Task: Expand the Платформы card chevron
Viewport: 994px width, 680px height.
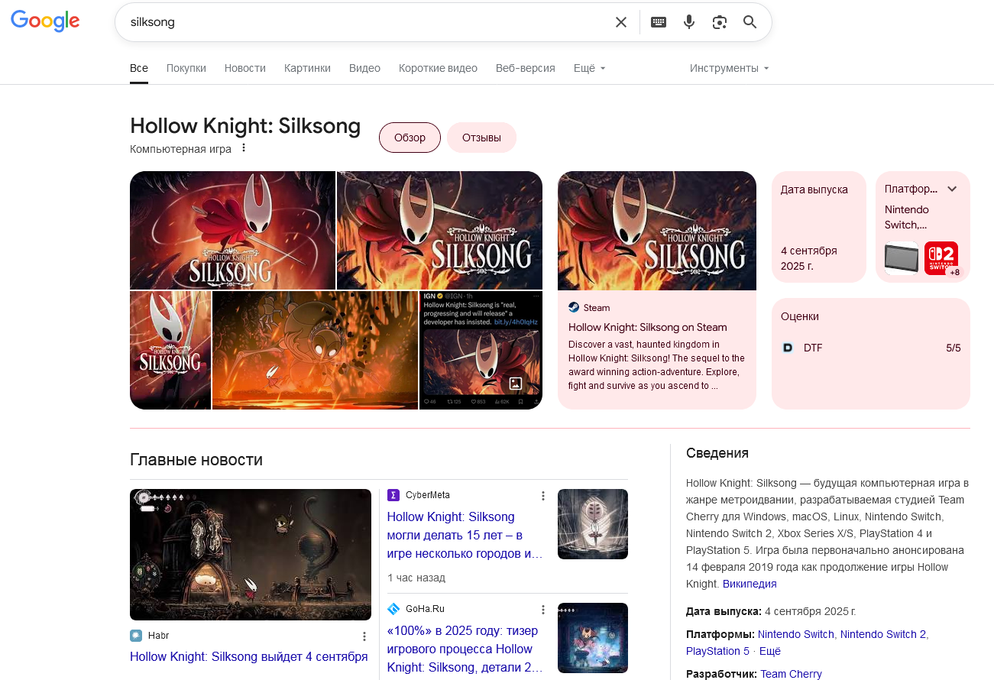Action: click(952, 189)
